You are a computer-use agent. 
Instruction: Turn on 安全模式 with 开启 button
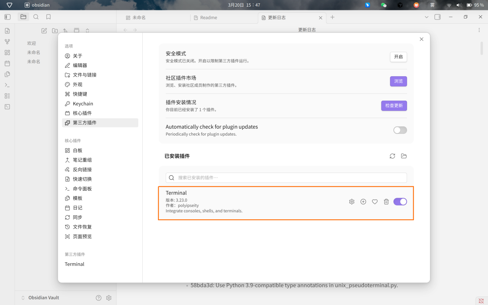(x=398, y=57)
